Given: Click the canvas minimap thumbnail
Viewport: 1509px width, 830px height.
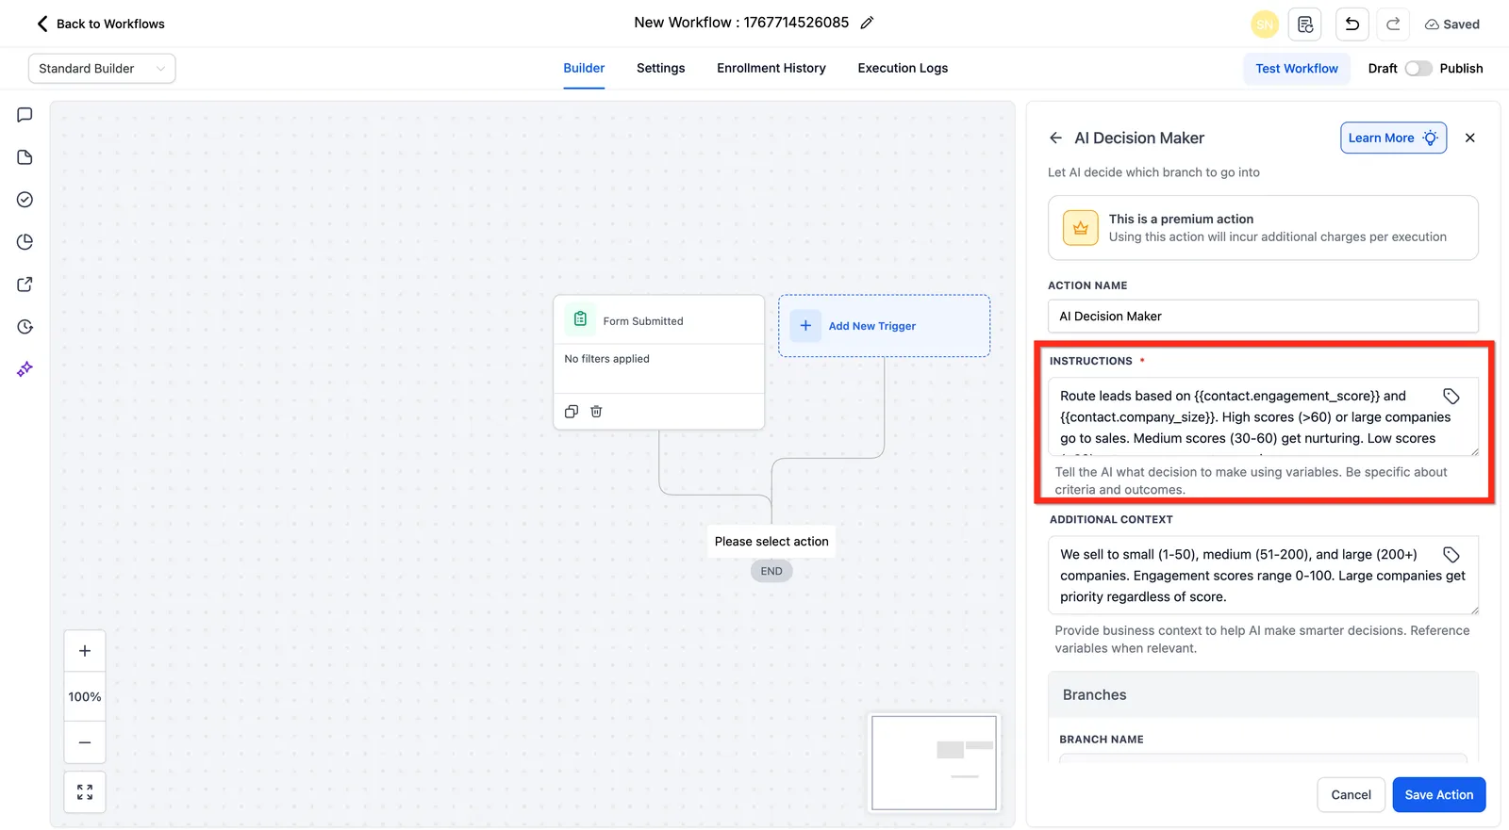Looking at the screenshot, I should (x=934, y=762).
